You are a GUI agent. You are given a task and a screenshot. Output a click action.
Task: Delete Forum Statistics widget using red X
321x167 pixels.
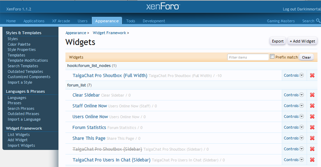(x=312, y=127)
